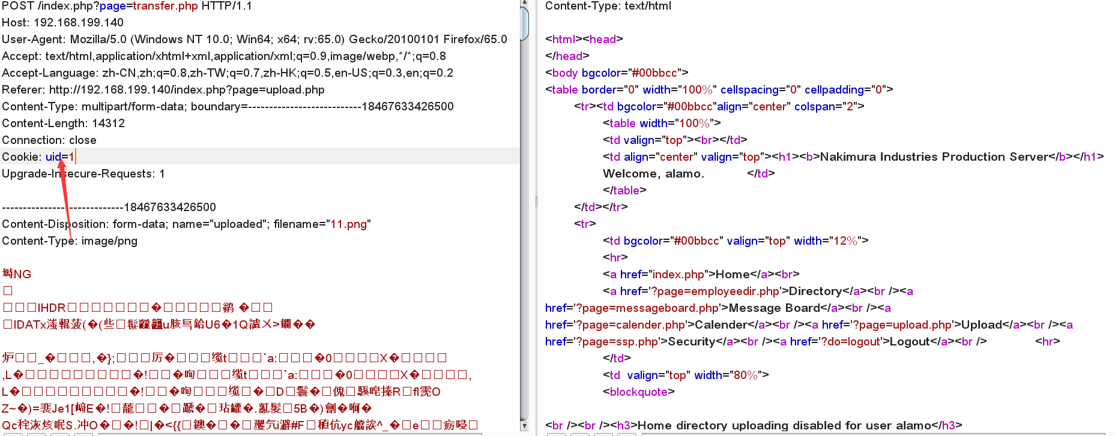Click the td colspan="2" response line
This screenshot has height=436, width=1115.
coord(719,107)
